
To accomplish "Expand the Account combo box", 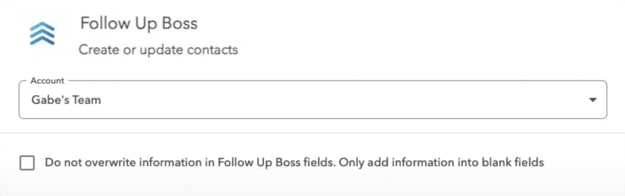I will [313, 100].
